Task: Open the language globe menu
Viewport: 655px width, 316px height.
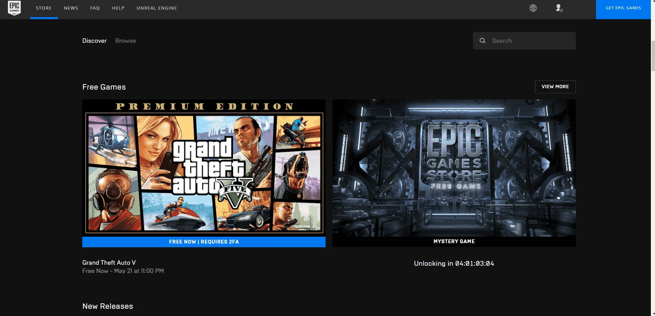Action: point(533,8)
